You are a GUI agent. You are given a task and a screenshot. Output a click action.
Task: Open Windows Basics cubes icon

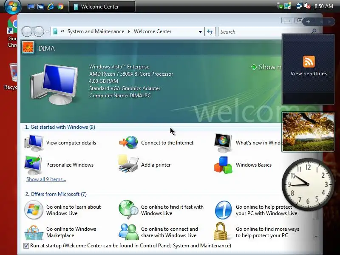223,165
